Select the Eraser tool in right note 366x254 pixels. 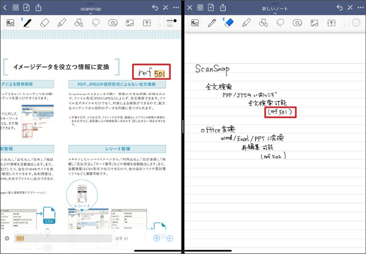229,23
